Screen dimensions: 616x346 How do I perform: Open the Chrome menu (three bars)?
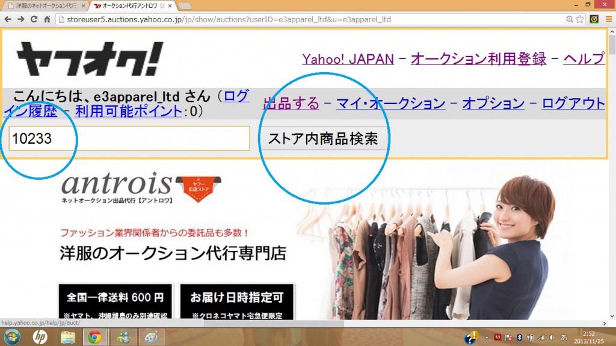click(x=609, y=19)
